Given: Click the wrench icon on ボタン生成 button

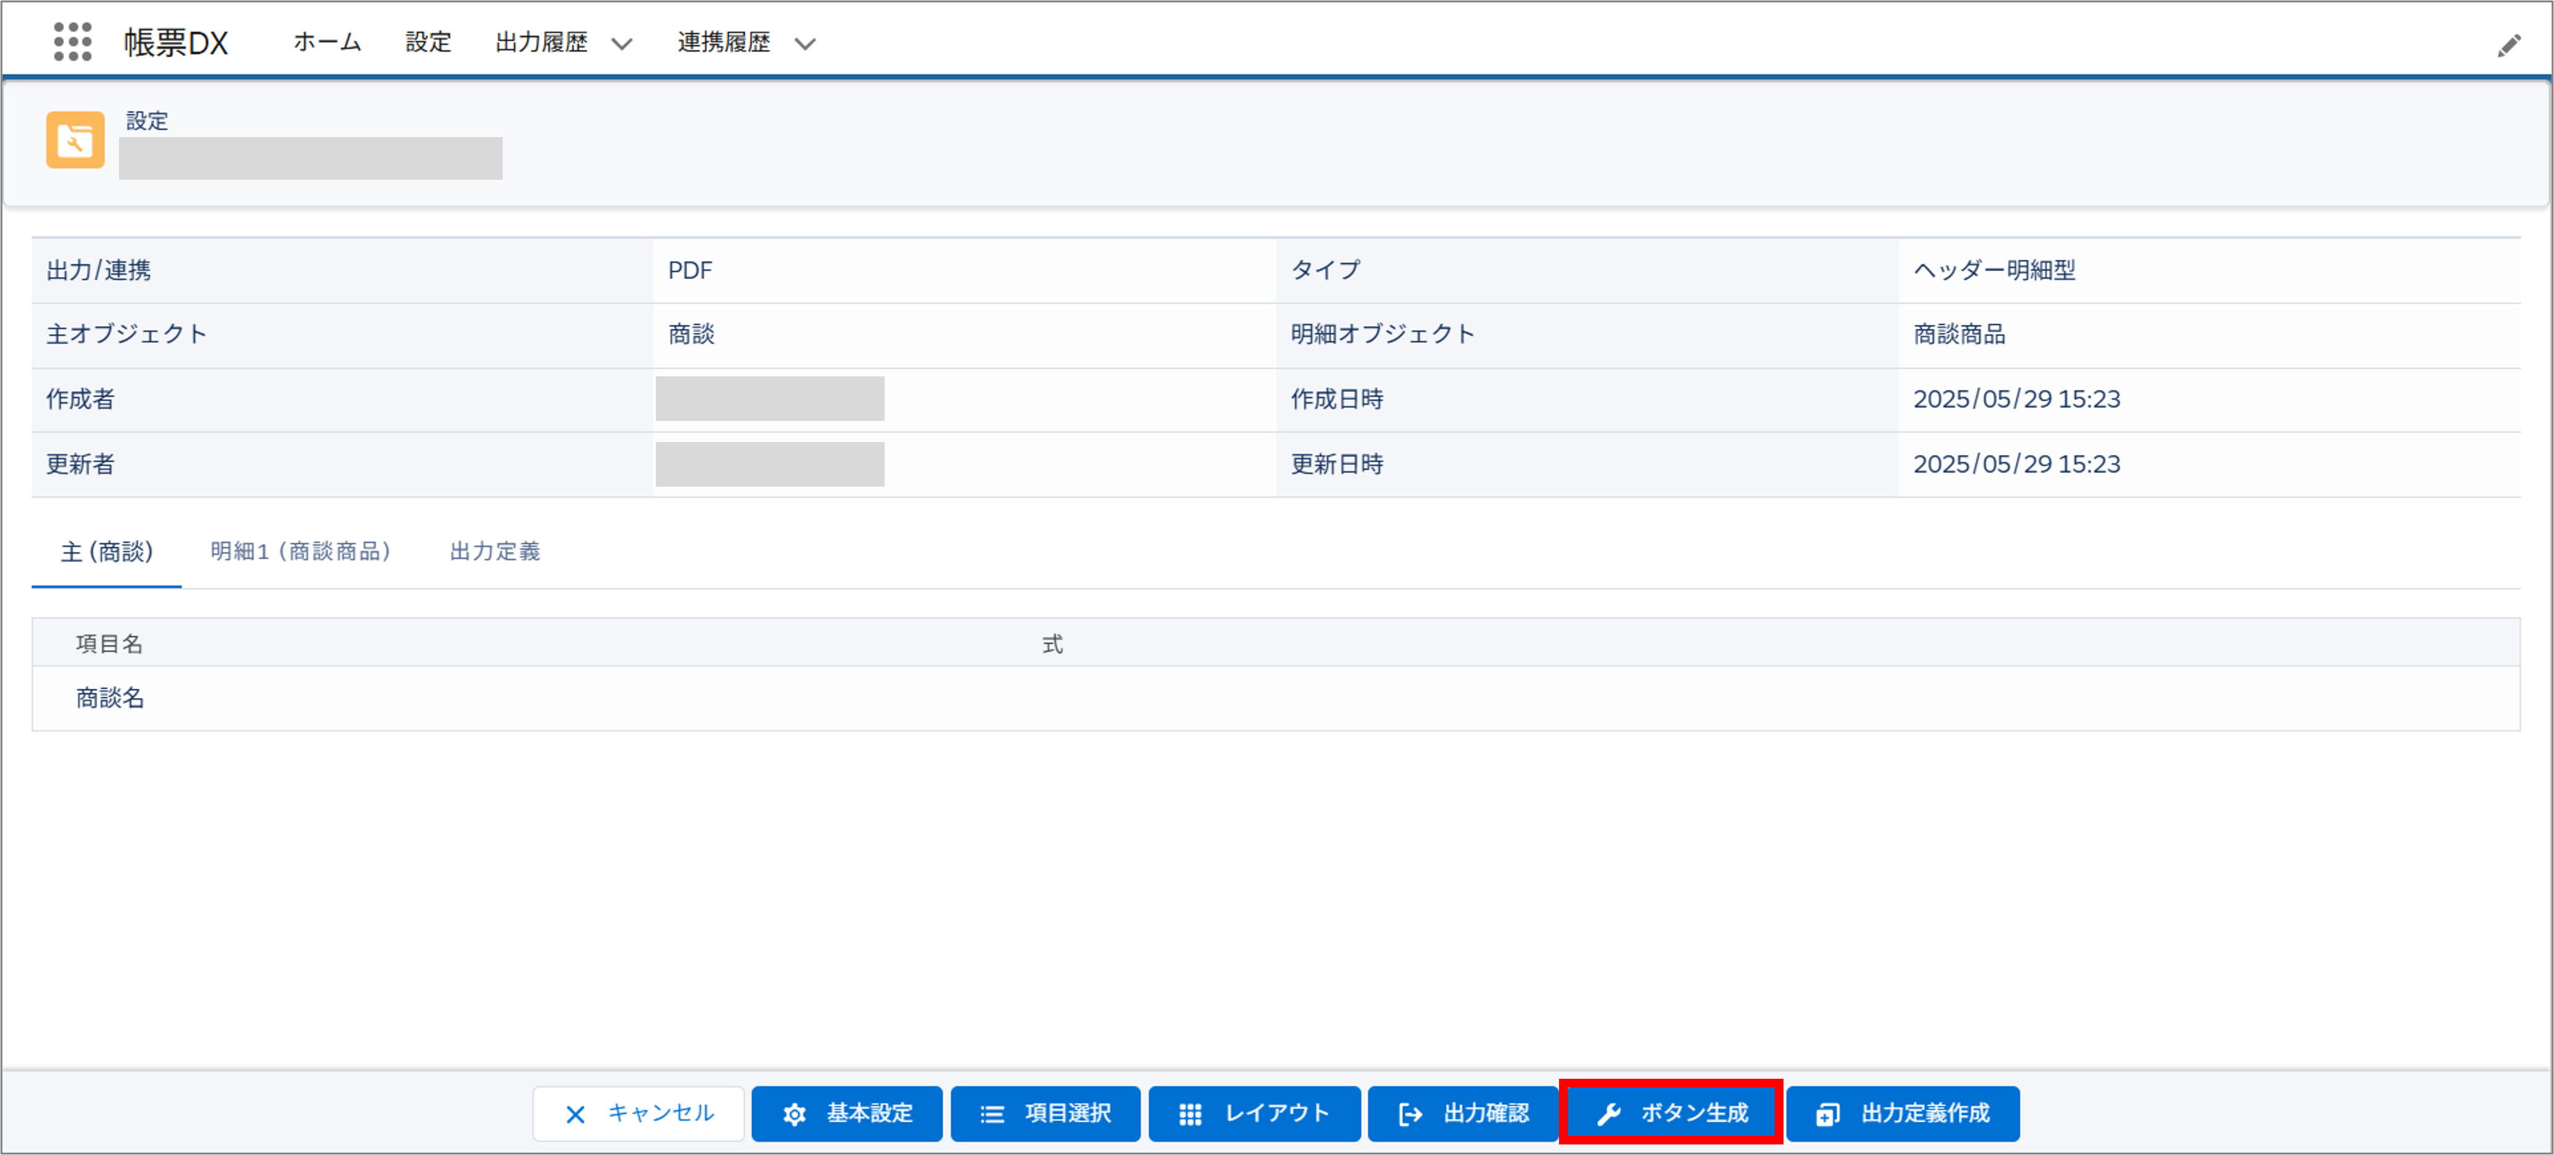Looking at the screenshot, I should [x=1608, y=1114].
